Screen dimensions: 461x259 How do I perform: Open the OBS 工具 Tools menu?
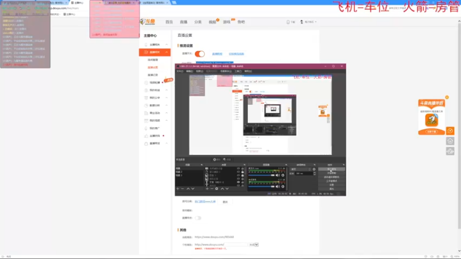tap(238, 71)
